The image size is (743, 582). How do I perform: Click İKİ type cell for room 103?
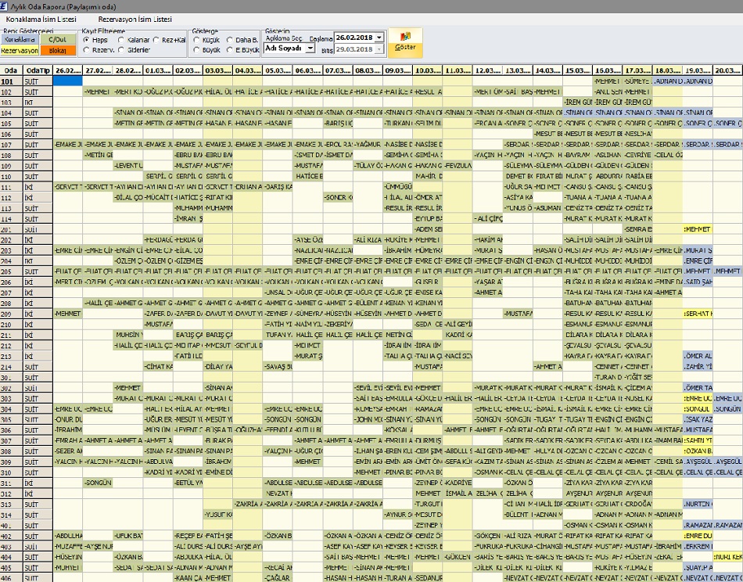point(38,102)
